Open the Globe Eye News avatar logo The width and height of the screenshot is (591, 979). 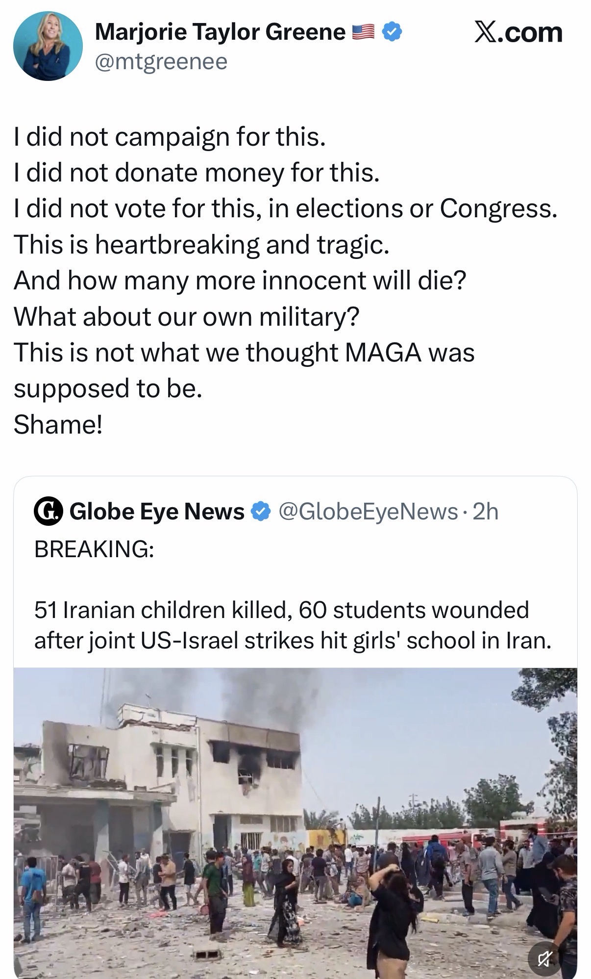(48, 512)
